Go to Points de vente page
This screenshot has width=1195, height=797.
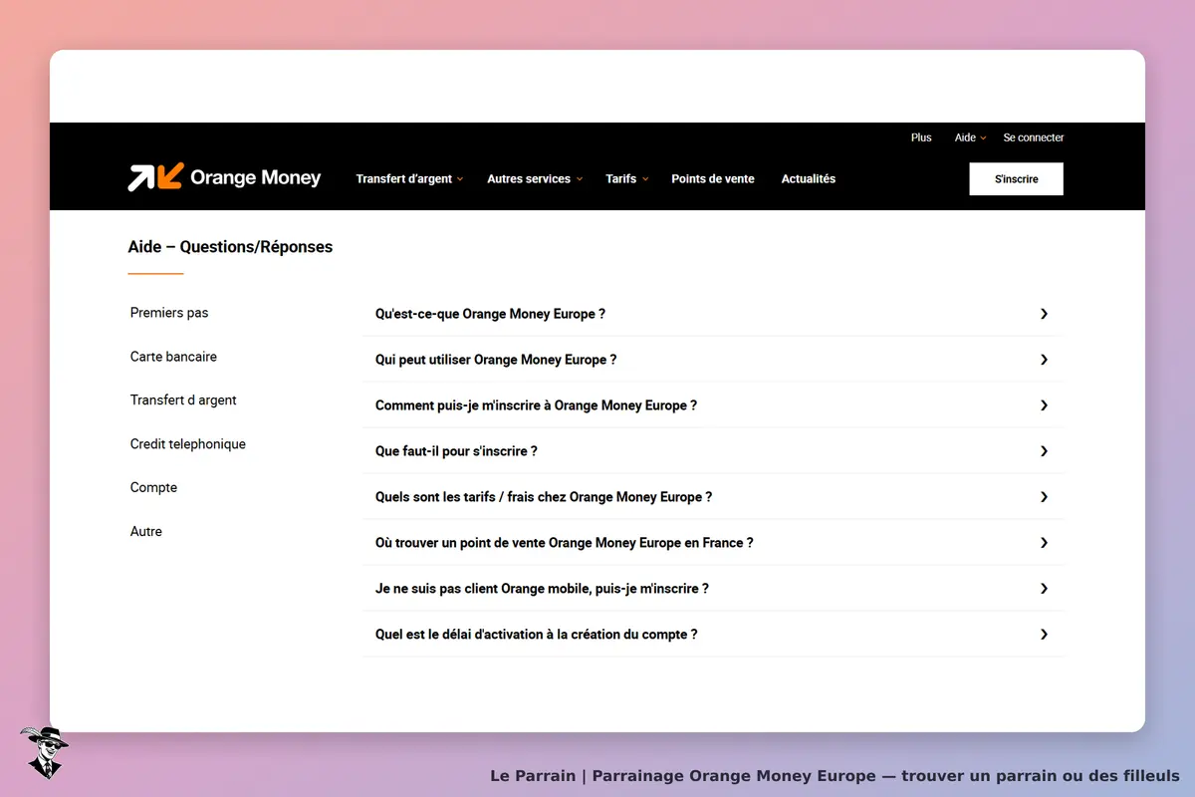[x=713, y=179]
